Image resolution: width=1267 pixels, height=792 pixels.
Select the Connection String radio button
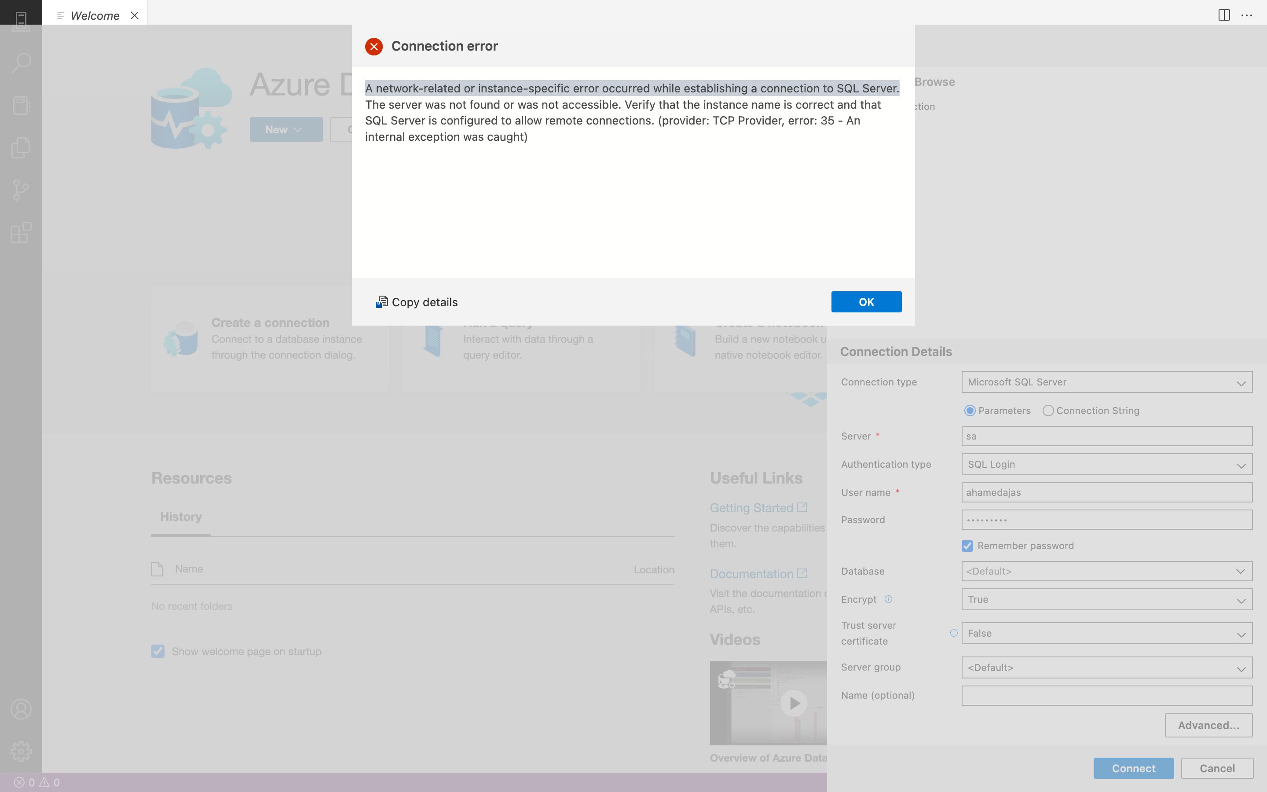tap(1047, 411)
